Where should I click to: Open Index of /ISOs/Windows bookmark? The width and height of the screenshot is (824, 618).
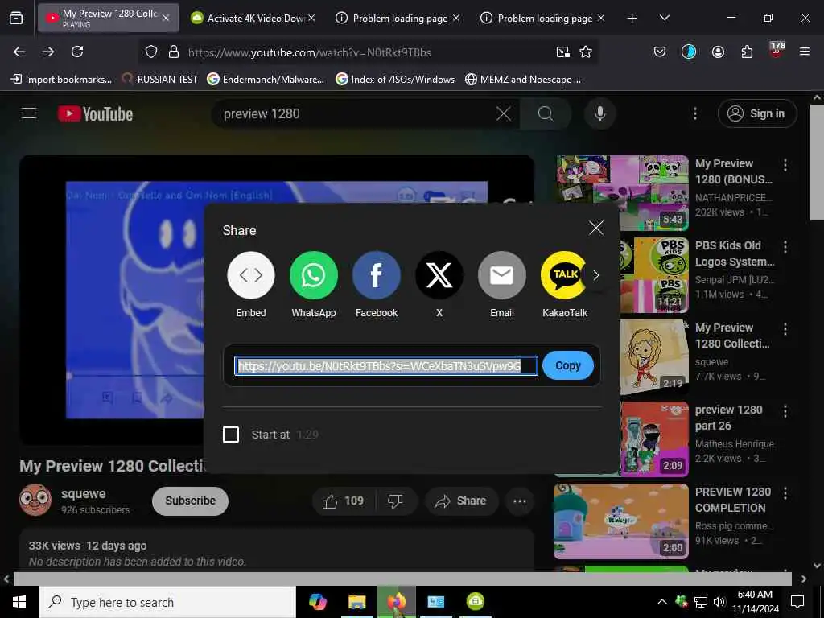click(395, 80)
